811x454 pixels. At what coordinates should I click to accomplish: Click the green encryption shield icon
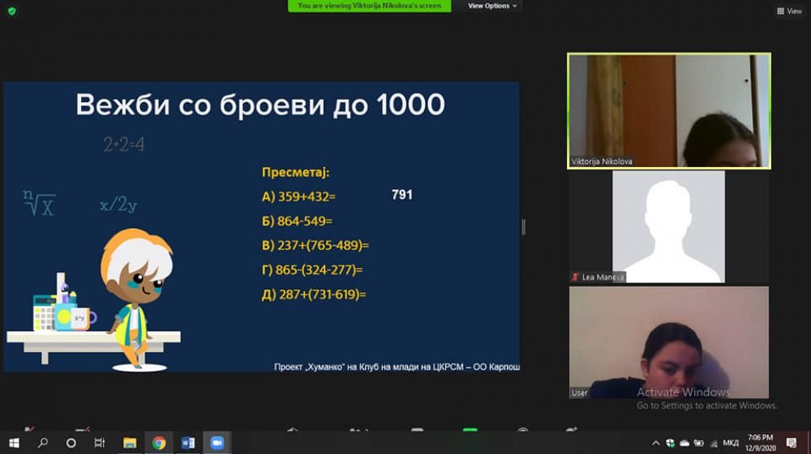tap(11, 11)
